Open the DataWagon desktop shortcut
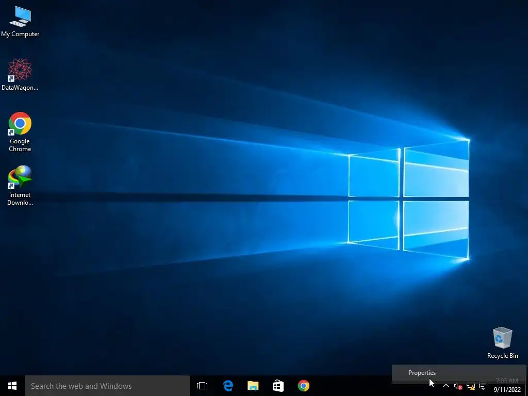This screenshot has width=528, height=396. 20,74
